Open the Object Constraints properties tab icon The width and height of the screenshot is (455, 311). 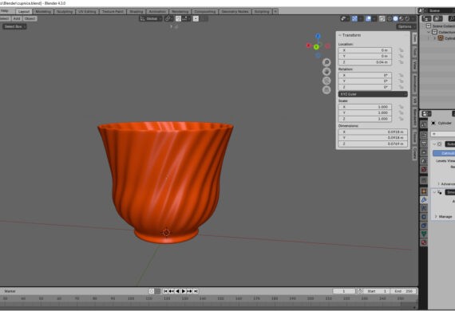point(424,226)
